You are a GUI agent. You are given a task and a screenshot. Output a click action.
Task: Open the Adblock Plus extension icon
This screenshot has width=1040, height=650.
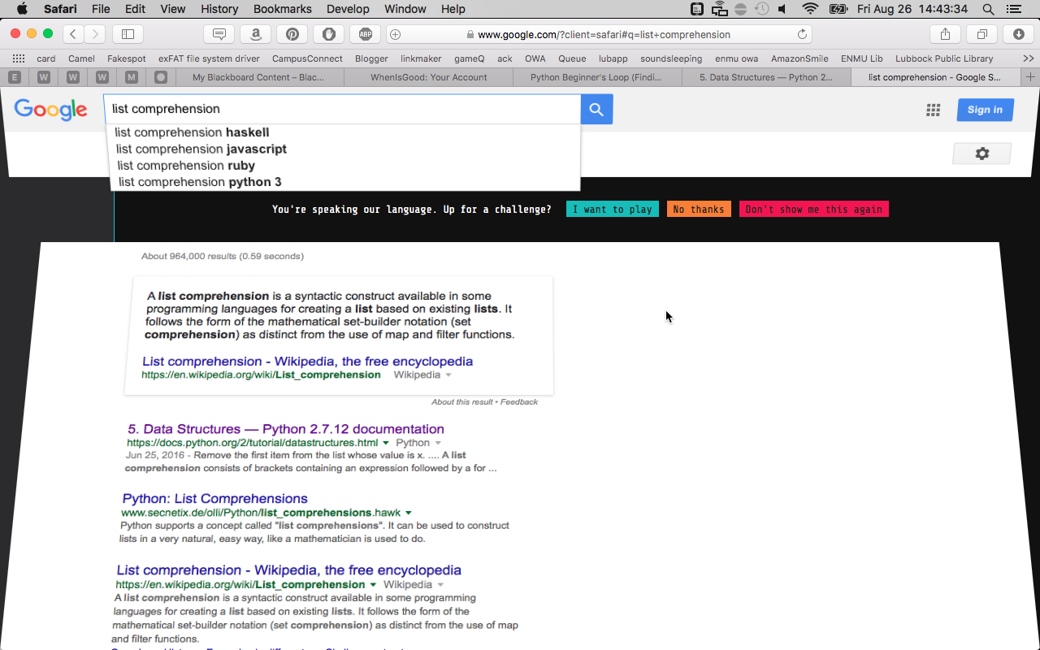(365, 34)
